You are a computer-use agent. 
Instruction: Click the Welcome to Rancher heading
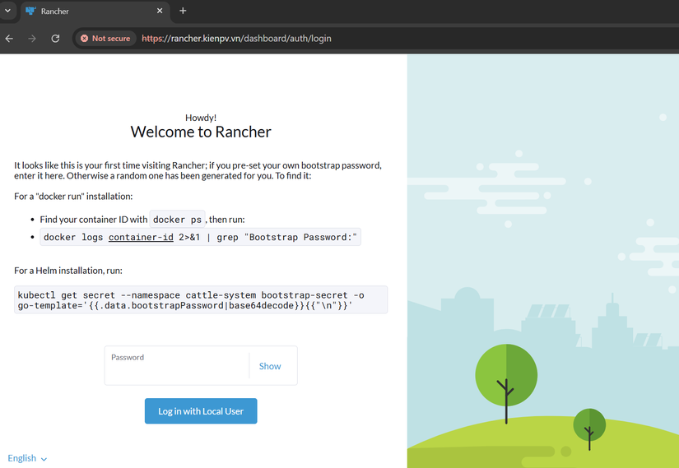point(201,132)
